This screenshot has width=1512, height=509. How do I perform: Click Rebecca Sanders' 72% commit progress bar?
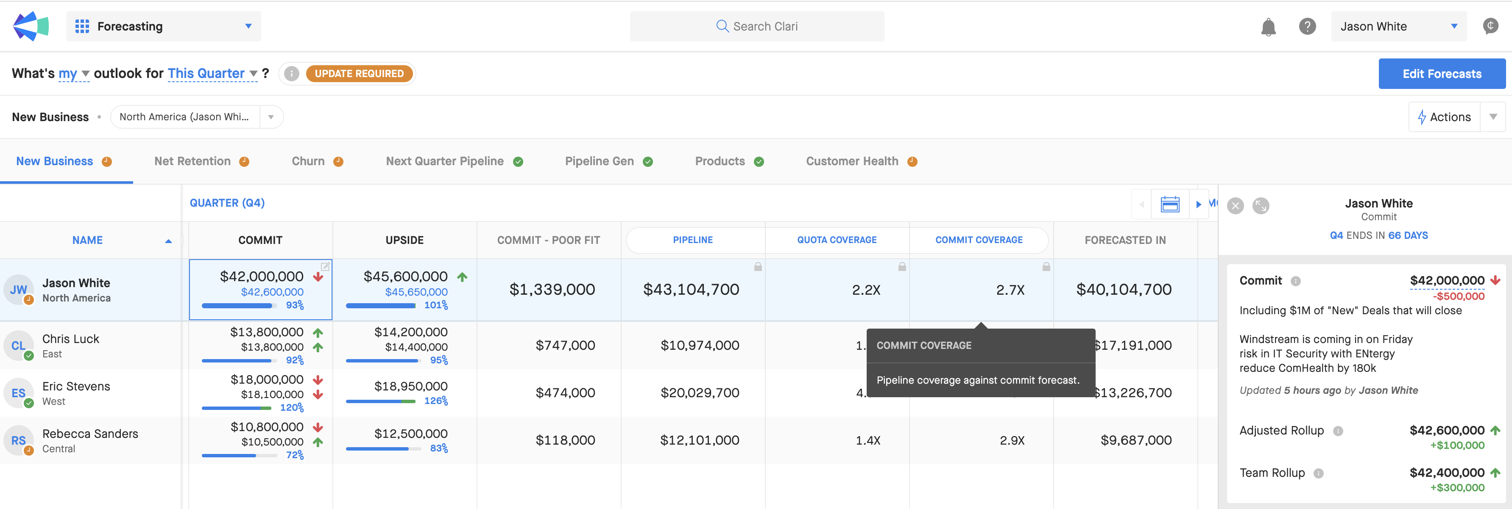[240, 456]
